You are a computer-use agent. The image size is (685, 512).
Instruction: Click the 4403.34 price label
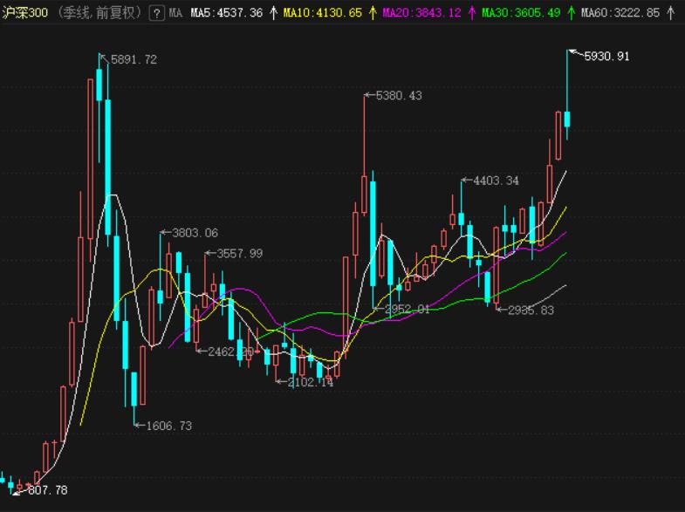point(496,181)
